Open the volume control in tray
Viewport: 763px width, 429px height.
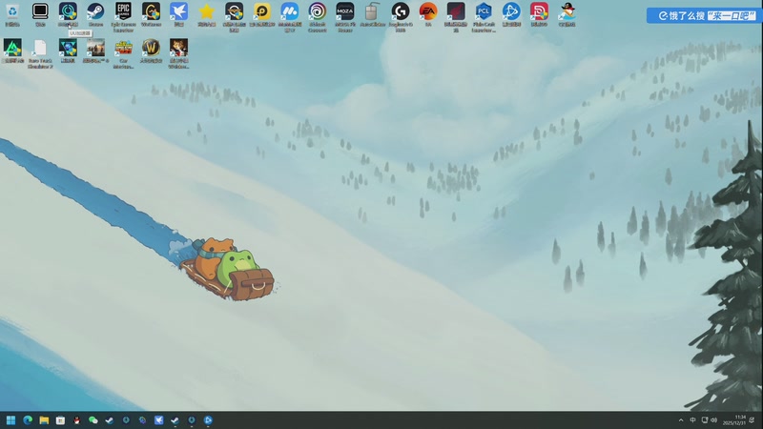tap(713, 420)
